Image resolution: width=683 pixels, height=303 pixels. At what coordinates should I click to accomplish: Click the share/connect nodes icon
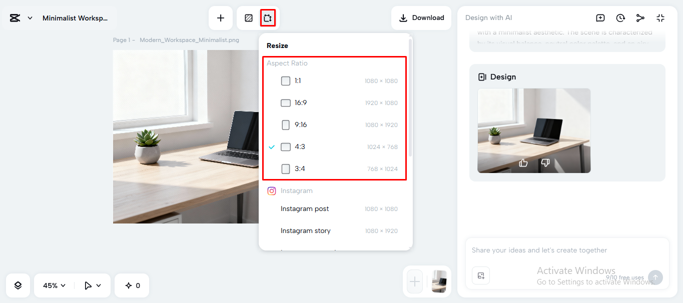click(640, 18)
